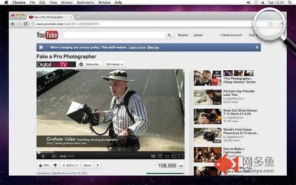
Task: Open the Bookmarks menu
Action: tap(85, 2)
